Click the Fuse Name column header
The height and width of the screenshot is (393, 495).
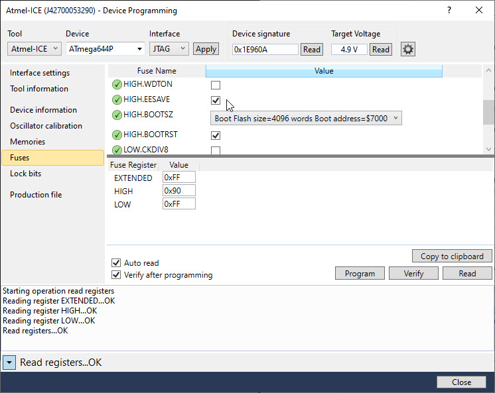pyautogui.click(x=157, y=71)
